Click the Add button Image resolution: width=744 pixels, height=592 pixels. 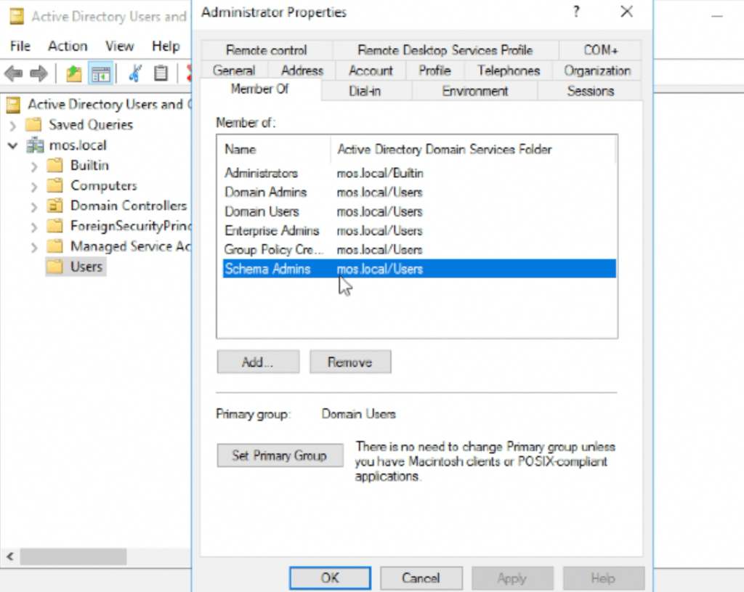(x=257, y=361)
